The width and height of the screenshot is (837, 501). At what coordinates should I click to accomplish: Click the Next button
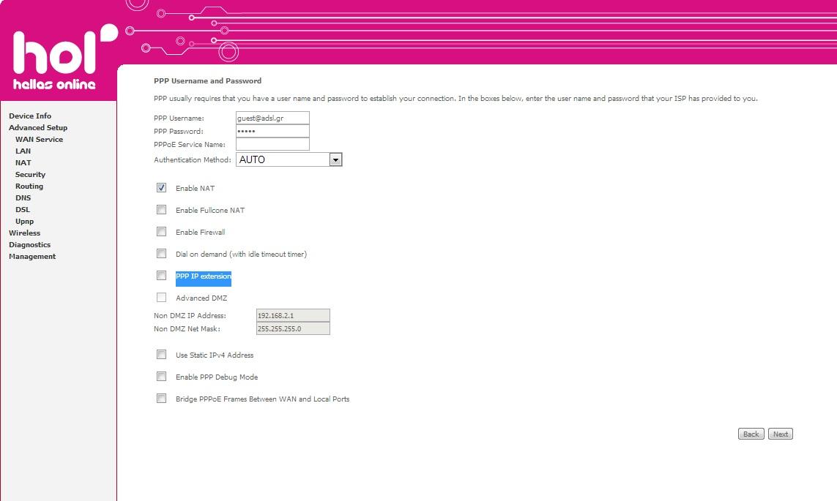(780, 433)
